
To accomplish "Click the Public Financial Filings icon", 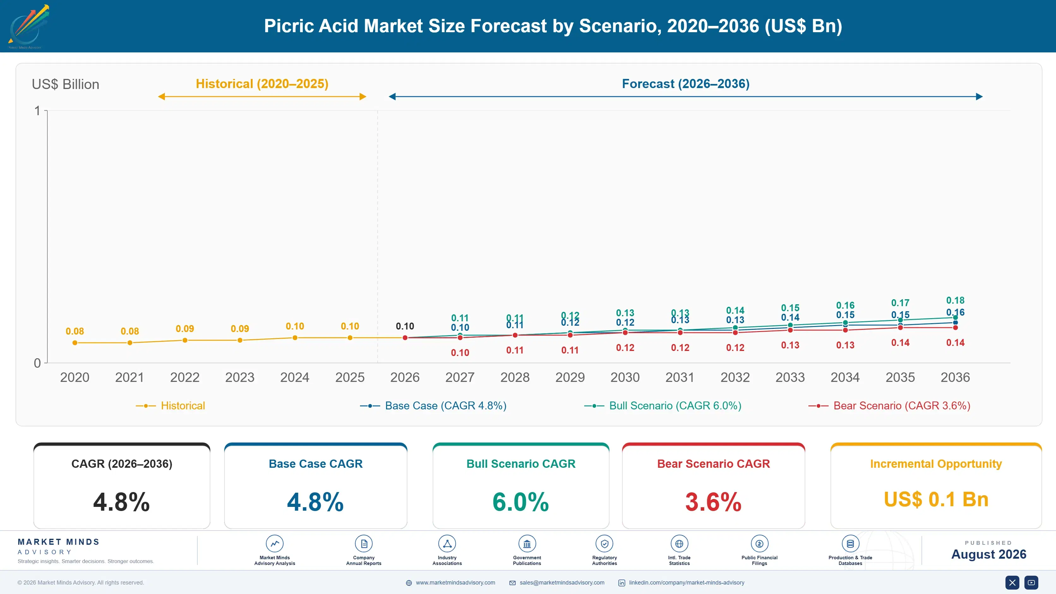I will click(759, 544).
